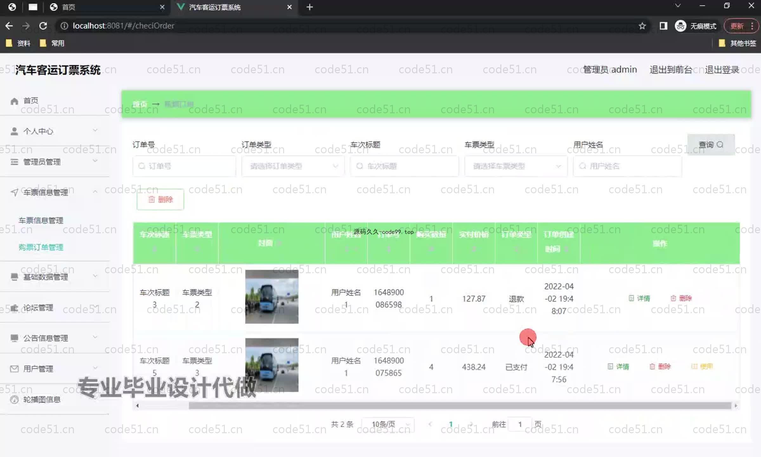Click the 首页 breadcrumb link
Screen dimensions: 761x457
pyautogui.click(x=140, y=104)
